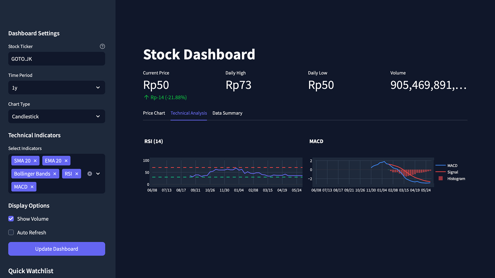495x278 pixels.
Task: Uncheck the Show Volume checkbox
Action: [11, 219]
